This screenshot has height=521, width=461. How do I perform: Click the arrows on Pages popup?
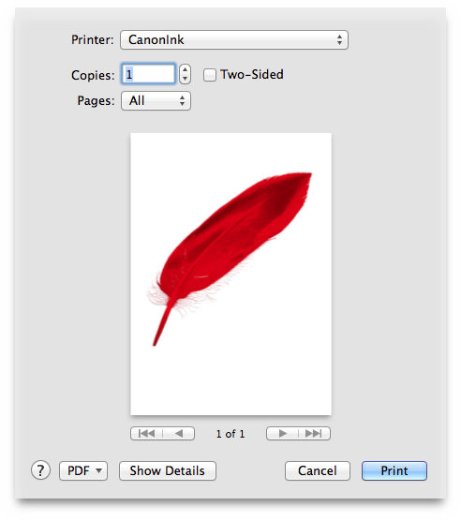pos(182,100)
